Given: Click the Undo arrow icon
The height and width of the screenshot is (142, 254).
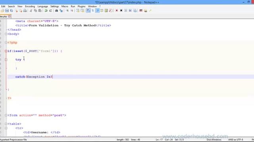Looking at the screenshot, I should 46,11.
